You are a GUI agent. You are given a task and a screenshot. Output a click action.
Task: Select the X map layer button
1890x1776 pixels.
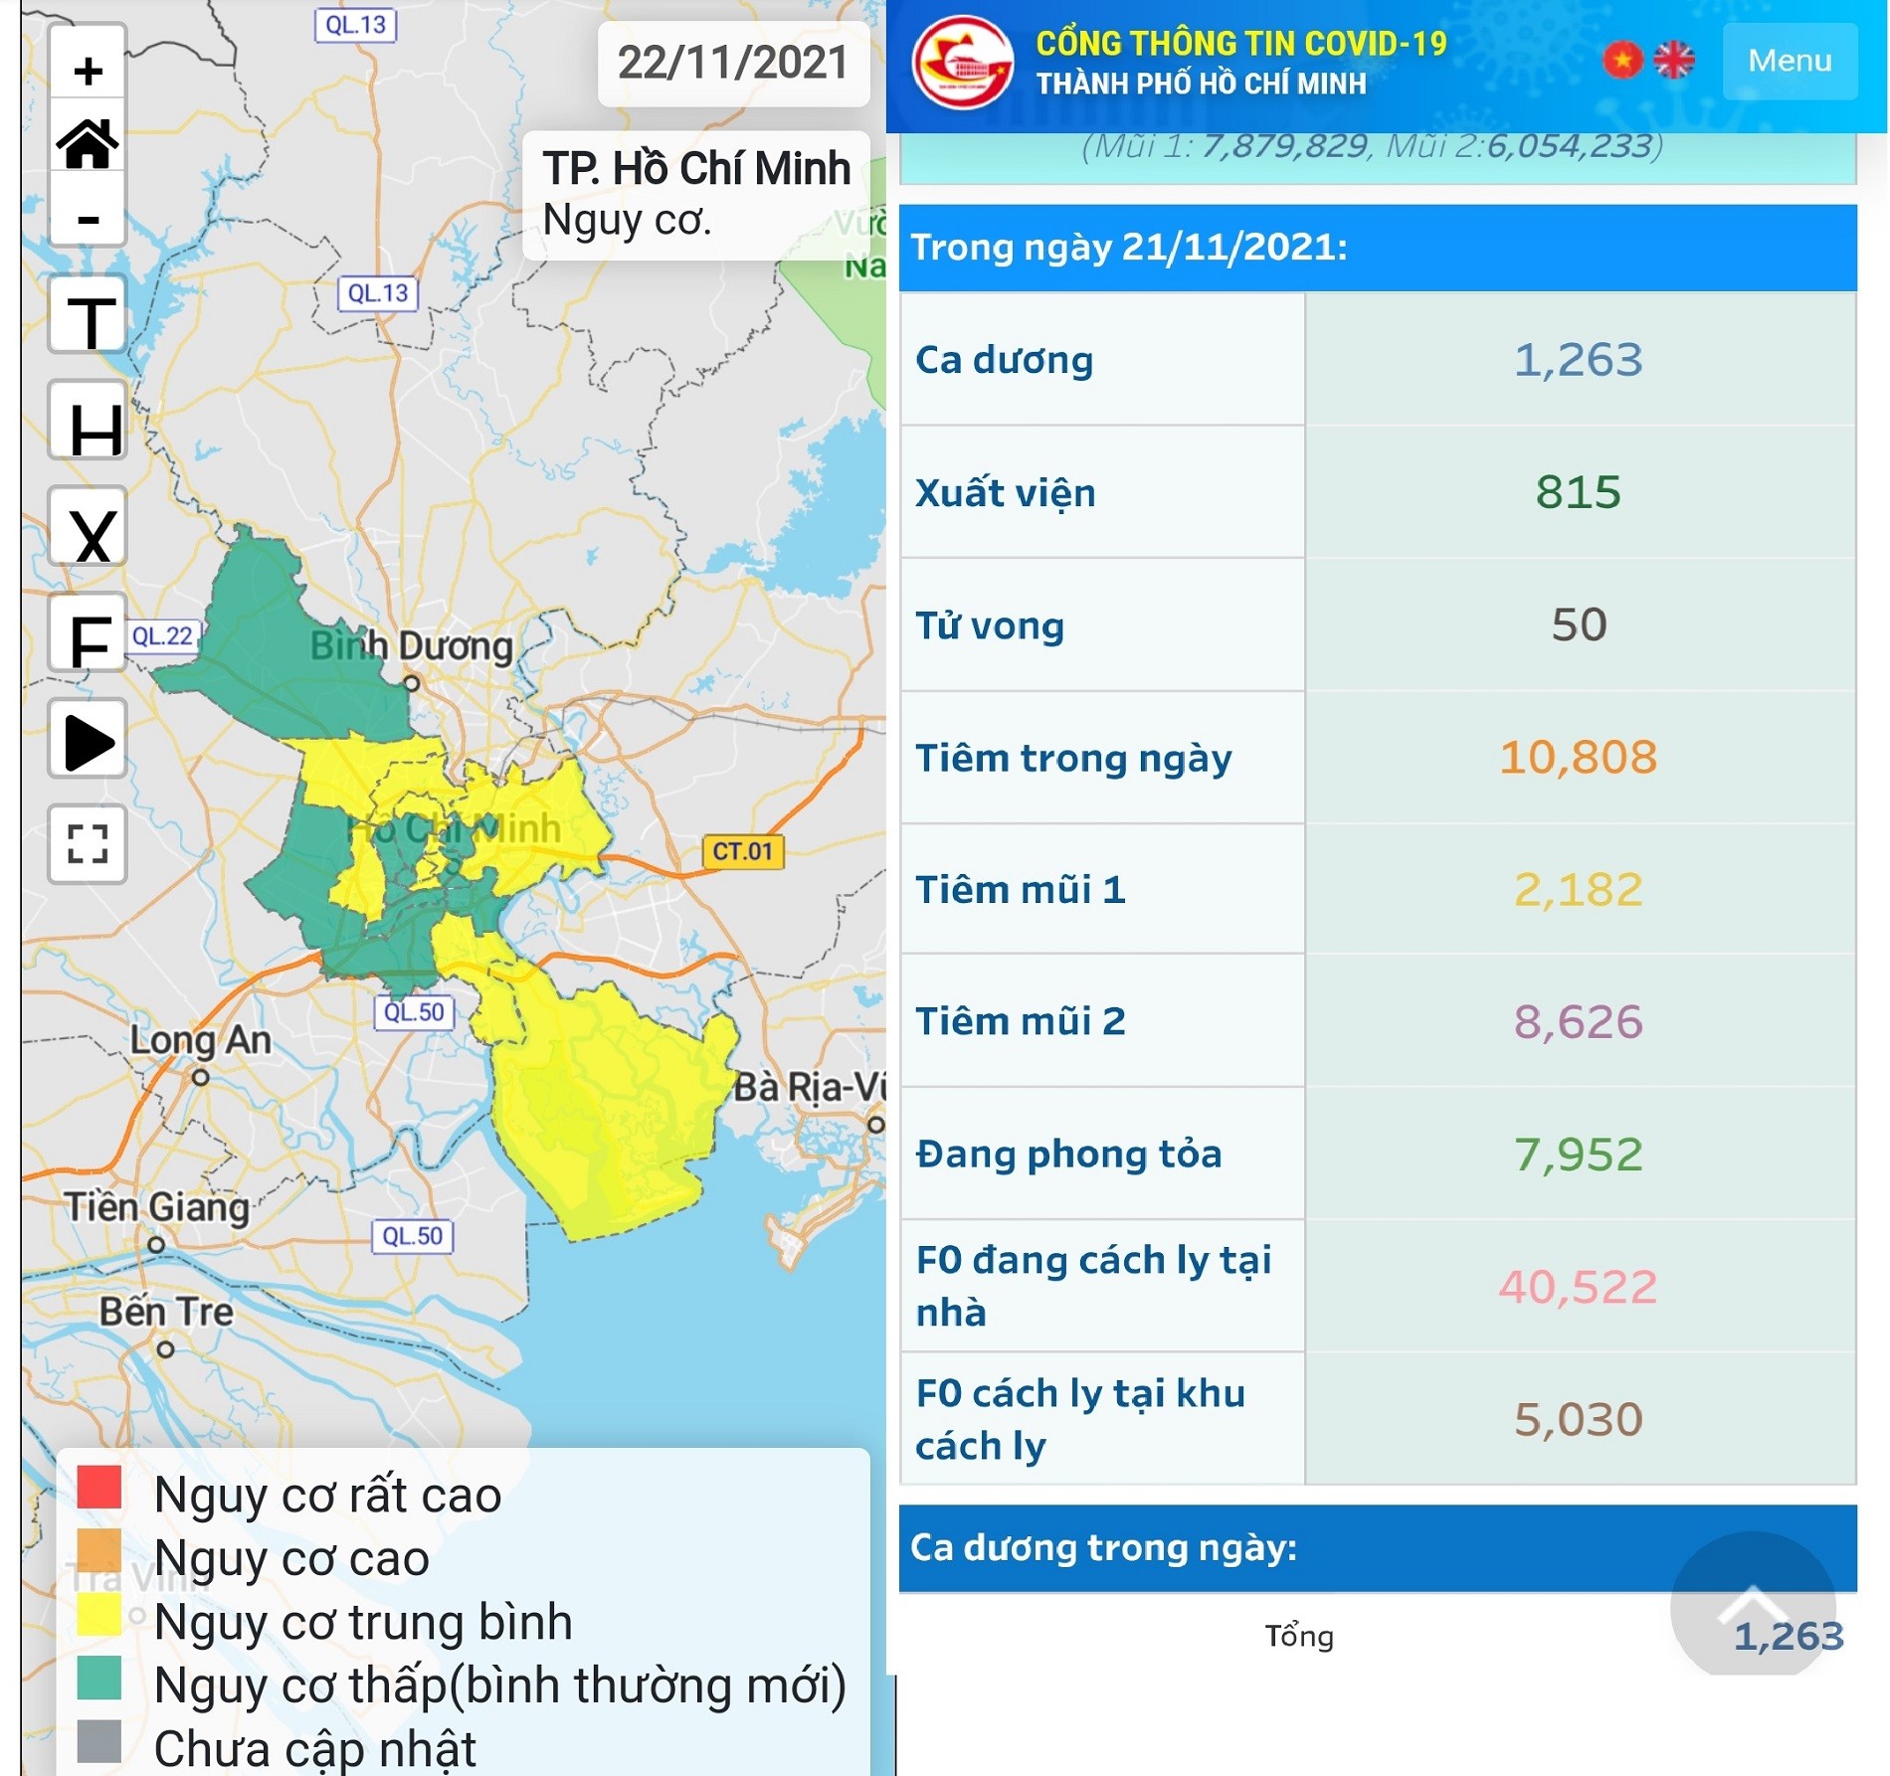point(89,528)
